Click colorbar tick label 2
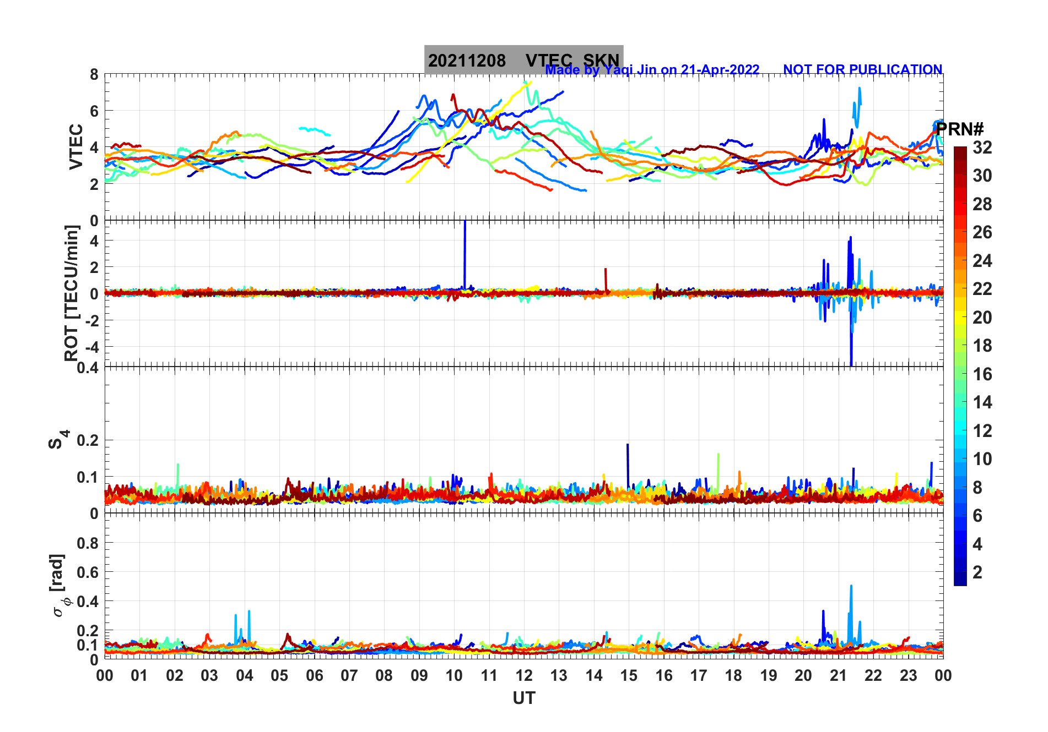This screenshot has height=732, width=1048. point(977,572)
